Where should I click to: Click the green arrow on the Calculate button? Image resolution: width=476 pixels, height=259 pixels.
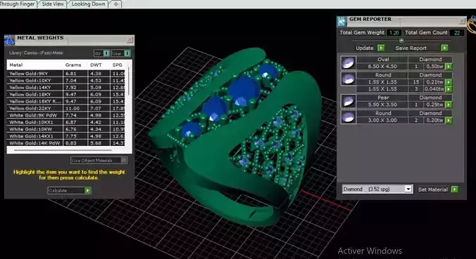point(87,191)
